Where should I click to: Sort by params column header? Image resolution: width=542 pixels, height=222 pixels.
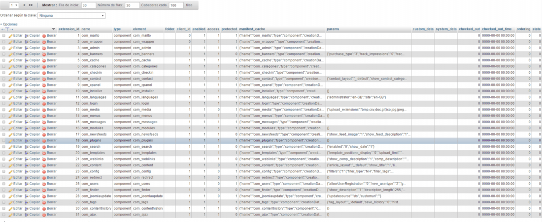(x=333, y=29)
